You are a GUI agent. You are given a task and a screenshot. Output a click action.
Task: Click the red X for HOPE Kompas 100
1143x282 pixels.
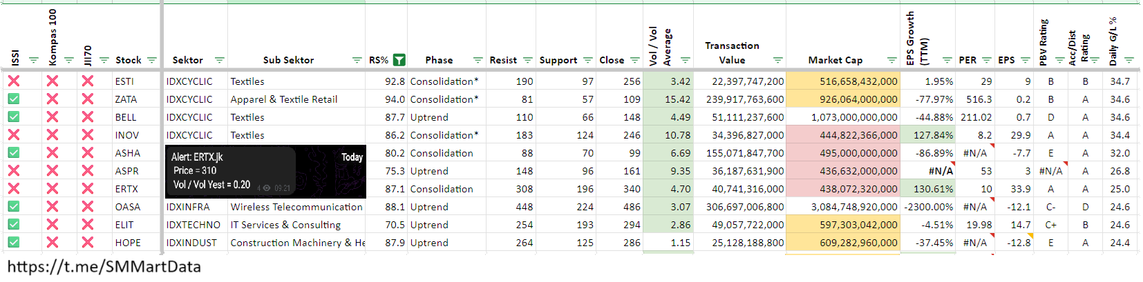52,243
